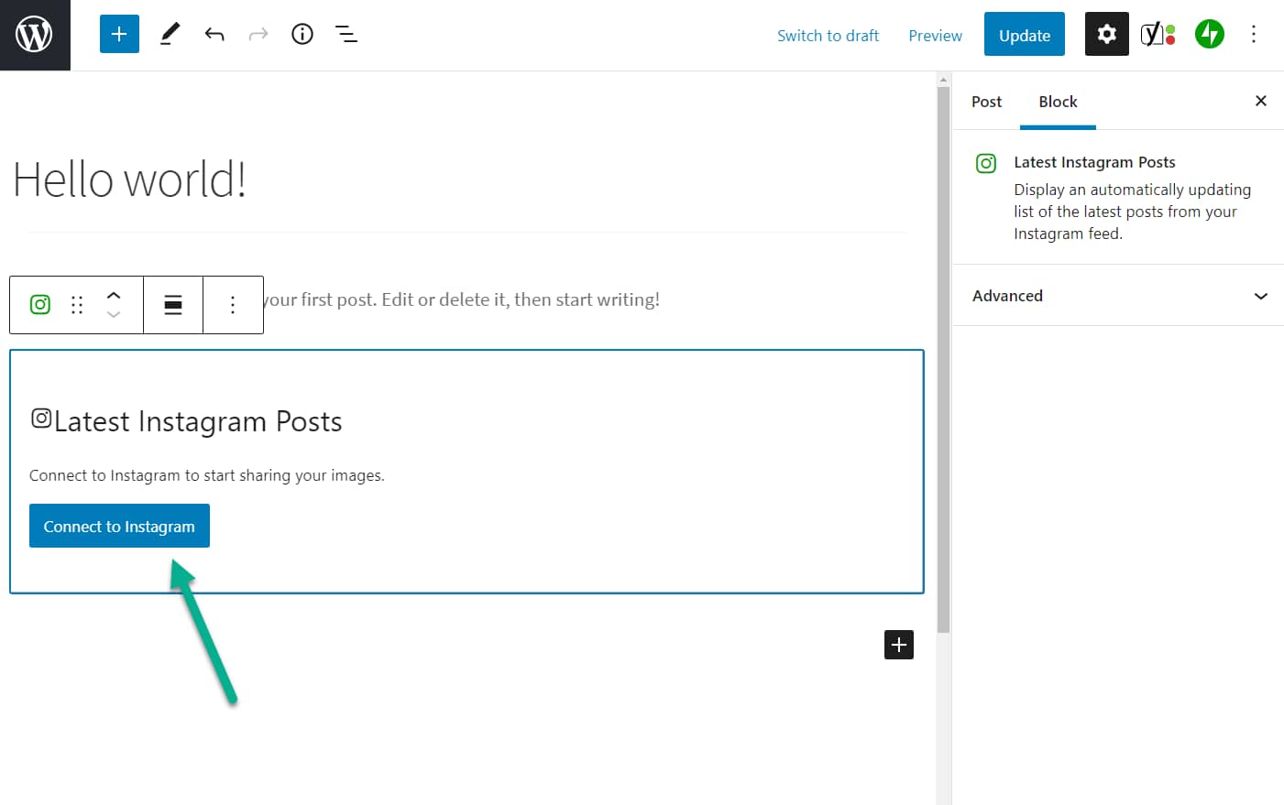
Task: Click Switch to draft
Action: 828,36
